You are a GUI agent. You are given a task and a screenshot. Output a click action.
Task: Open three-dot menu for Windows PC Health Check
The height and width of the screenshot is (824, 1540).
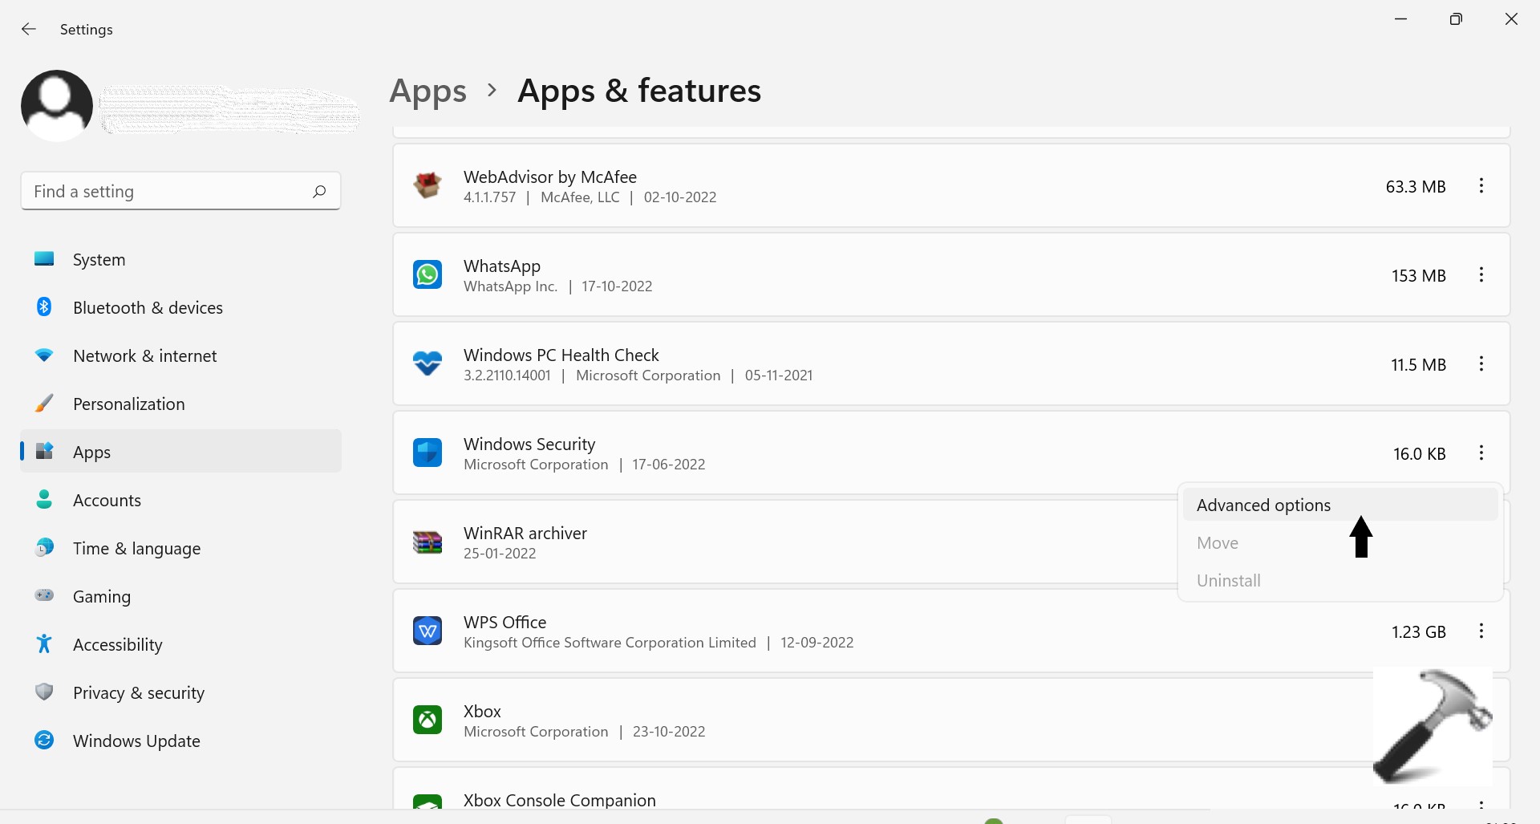1481,364
